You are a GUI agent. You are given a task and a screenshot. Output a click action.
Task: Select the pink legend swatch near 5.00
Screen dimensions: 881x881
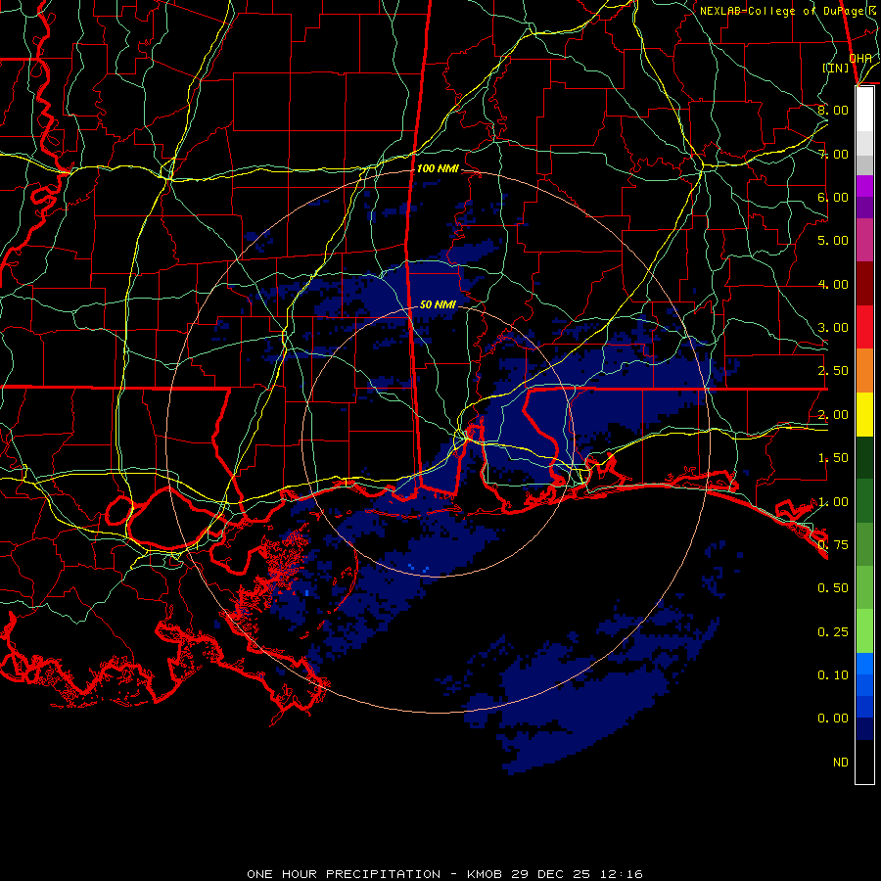864,241
